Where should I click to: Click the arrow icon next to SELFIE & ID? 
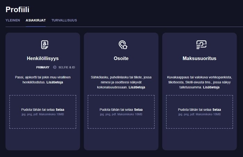(x=55, y=67)
